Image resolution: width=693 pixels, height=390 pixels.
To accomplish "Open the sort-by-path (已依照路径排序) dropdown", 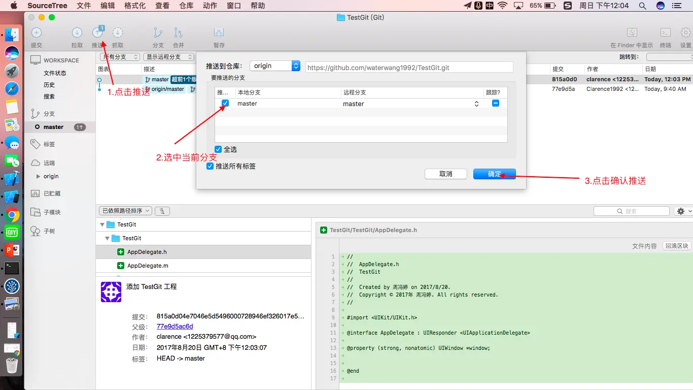I will click(126, 211).
